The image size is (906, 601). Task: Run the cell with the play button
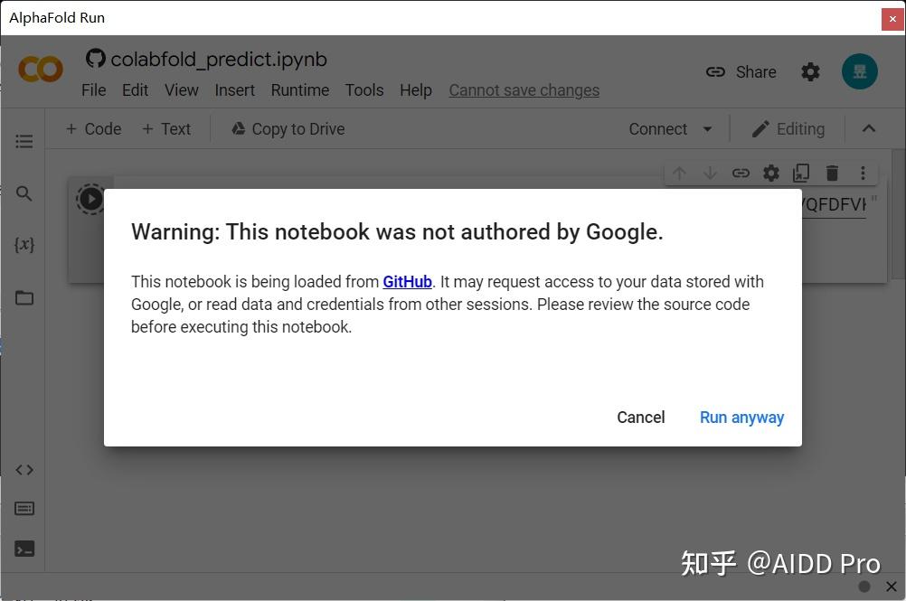click(x=90, y=199)
